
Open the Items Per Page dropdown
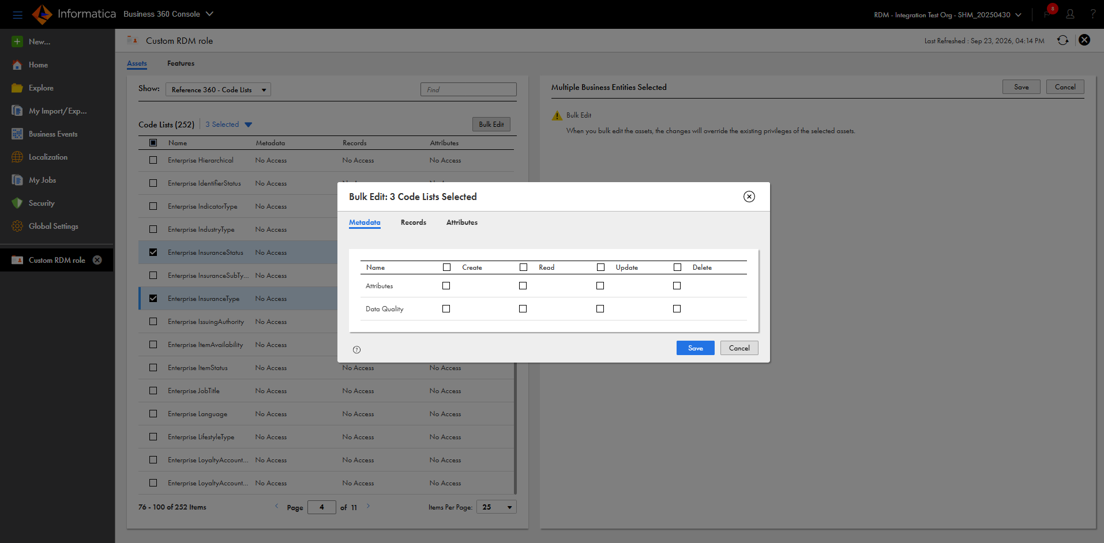point(497,507)
